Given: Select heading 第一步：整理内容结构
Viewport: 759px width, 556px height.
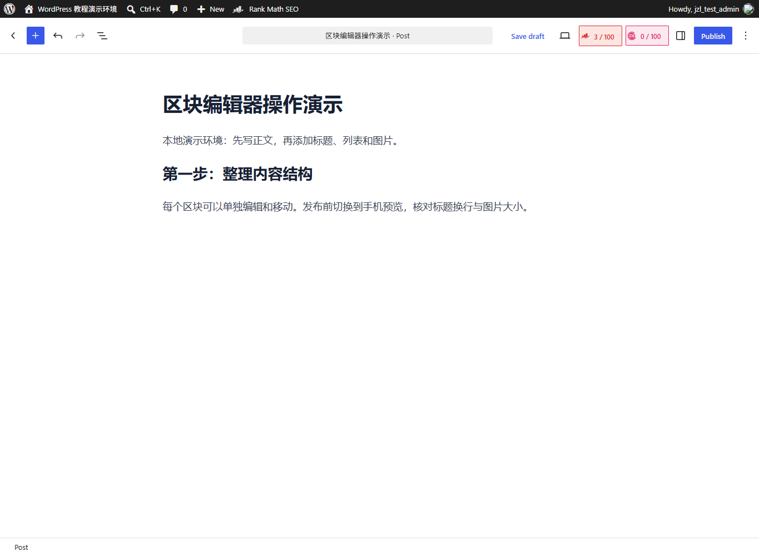Looking at the screenshot, I should [x=237, y=174].
